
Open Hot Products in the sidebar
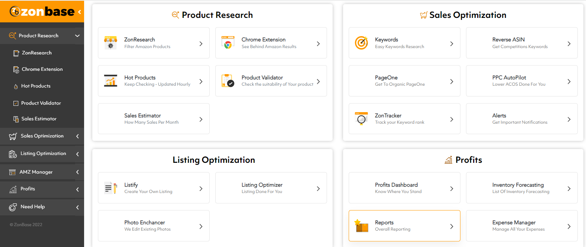pos(36,86)
